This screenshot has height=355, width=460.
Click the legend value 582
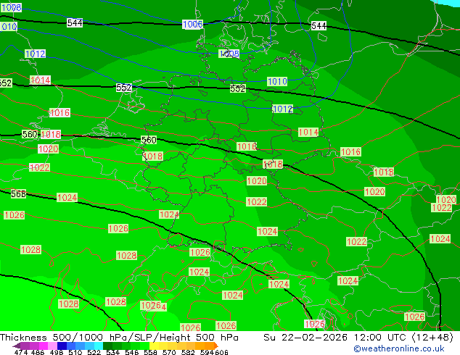point(188,352)
